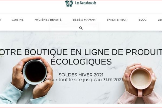
Task: Click the SOLDES HIVER 2021 banner text
Action: click(x=81, y=75)
